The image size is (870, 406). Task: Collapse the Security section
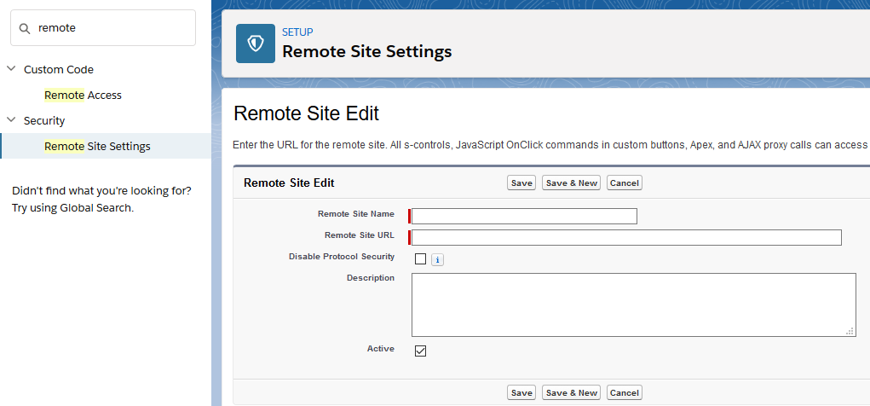11,120
